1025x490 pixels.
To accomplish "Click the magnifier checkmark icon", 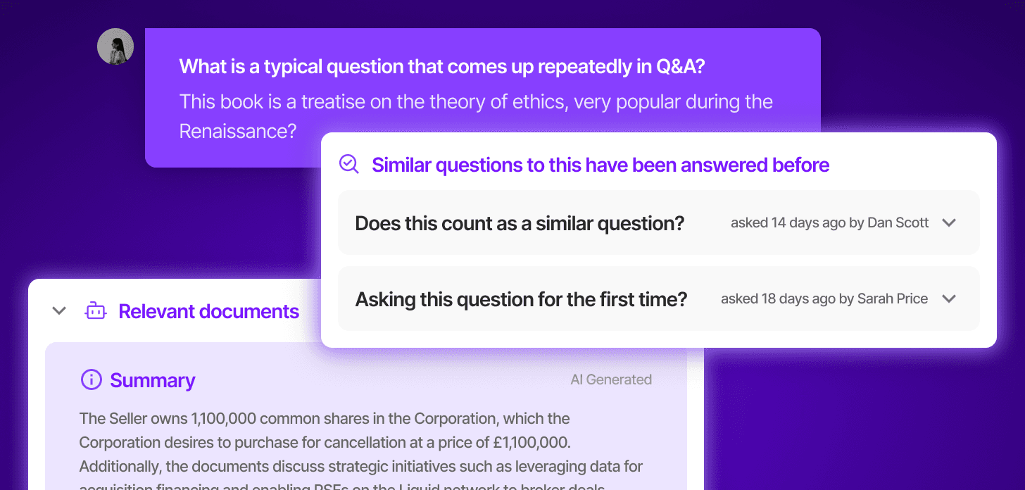I will pyautogui.click(x=348, y=164).
